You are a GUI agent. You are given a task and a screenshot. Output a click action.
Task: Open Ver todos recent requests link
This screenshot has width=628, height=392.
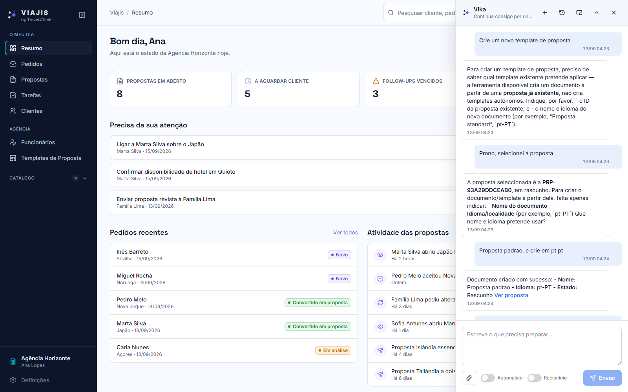tap(345, 232)
